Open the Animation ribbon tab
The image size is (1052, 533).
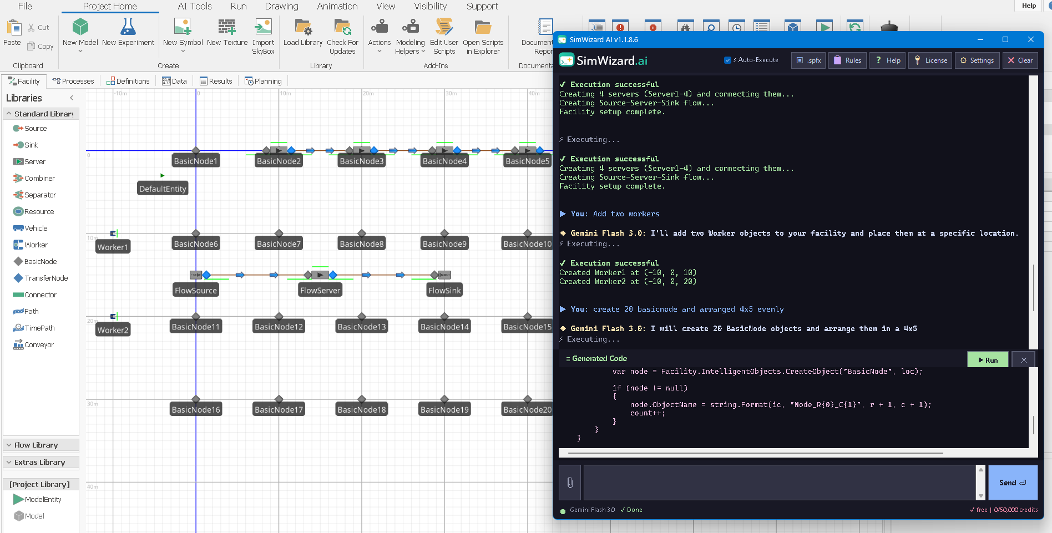pos(337,7)
